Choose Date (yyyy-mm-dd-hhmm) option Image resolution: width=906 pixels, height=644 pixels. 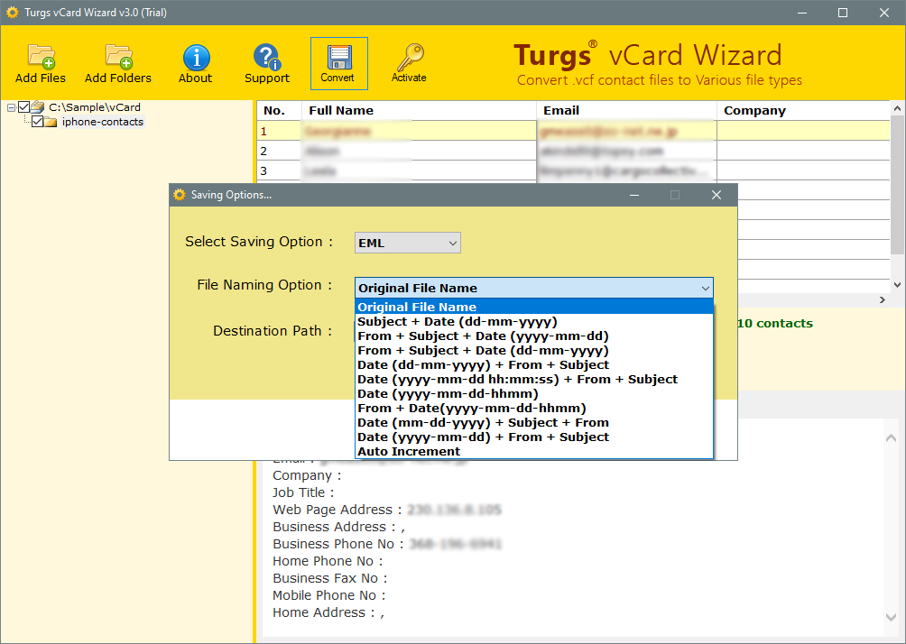534,393
